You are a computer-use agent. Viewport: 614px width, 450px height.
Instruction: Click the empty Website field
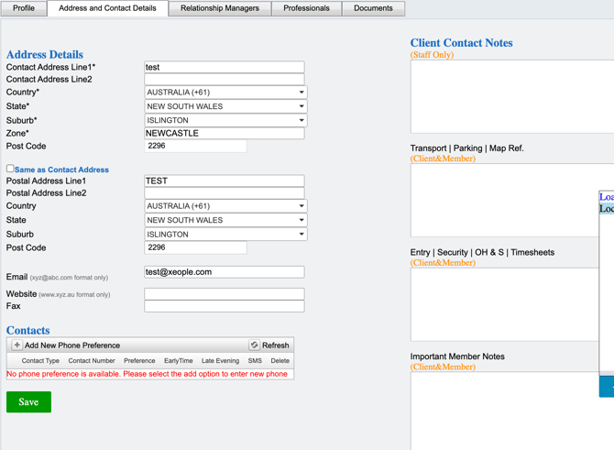coord(225,294)
